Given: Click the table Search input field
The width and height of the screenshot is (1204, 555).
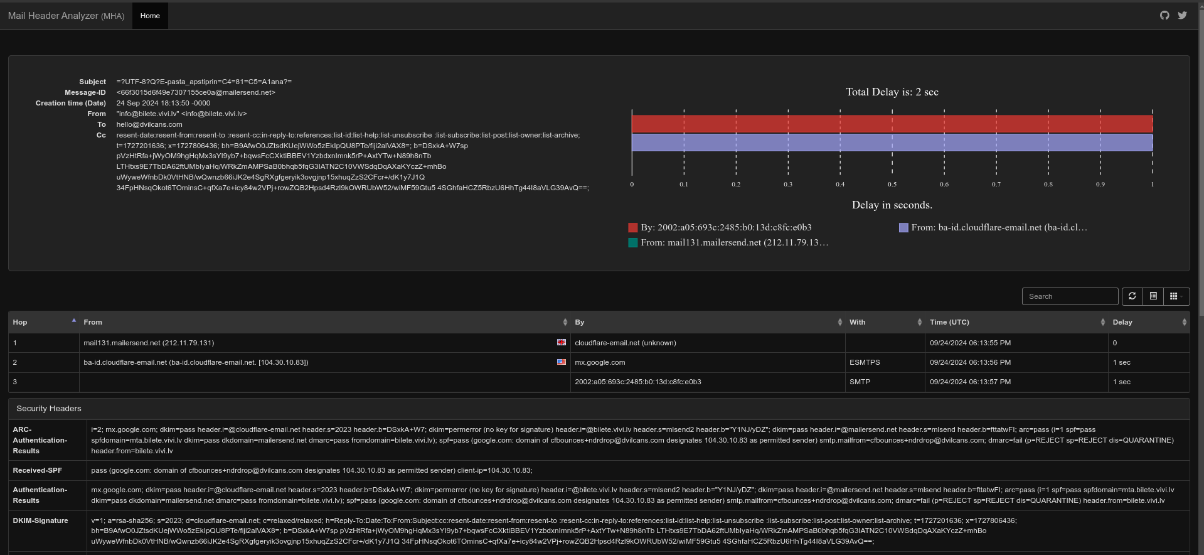Looking at the screenshot, I should click(1069, 296).
